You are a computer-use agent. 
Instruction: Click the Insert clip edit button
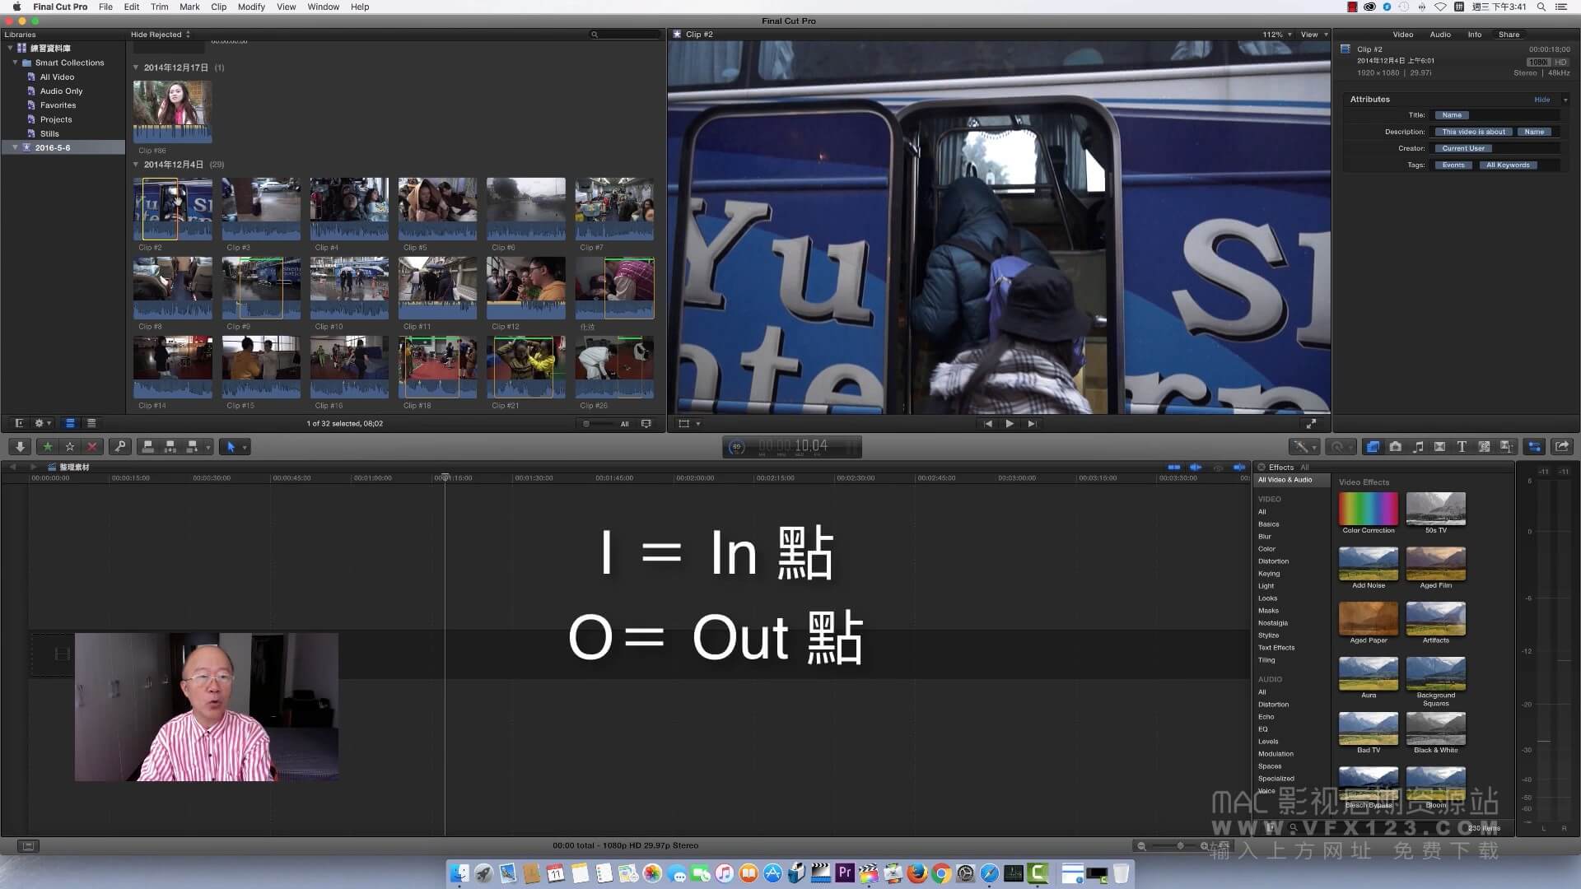[x=170, y=447]
